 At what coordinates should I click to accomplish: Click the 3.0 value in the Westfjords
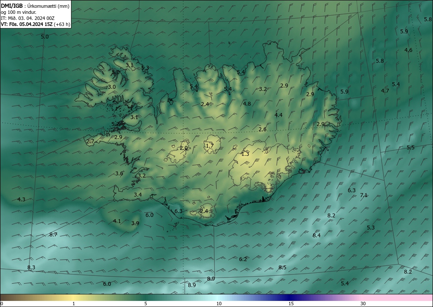[112, 87]
